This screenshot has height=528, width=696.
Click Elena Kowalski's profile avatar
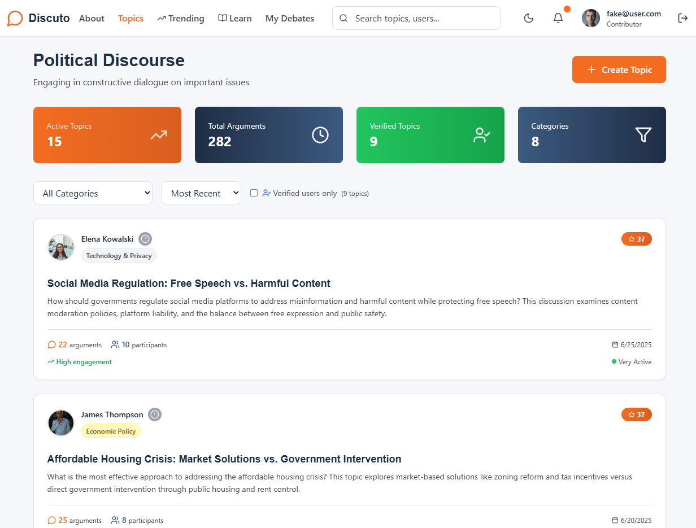point(61,247)
